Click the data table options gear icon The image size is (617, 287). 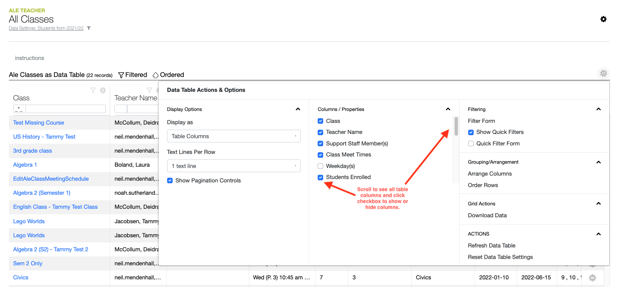pyautogui.click(x=603, y=74)
